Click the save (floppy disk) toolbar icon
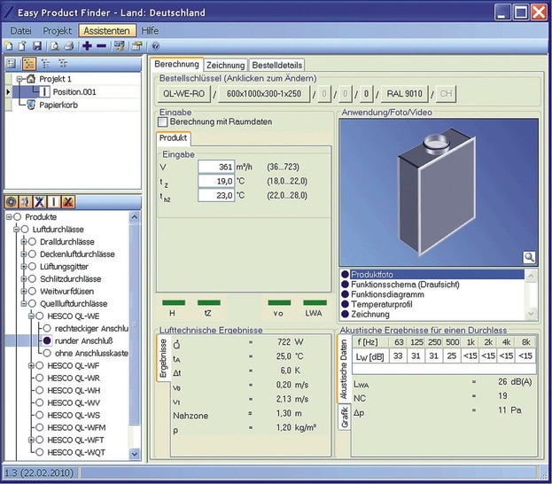This screenshot has width=552, height=484. (36, 45)
